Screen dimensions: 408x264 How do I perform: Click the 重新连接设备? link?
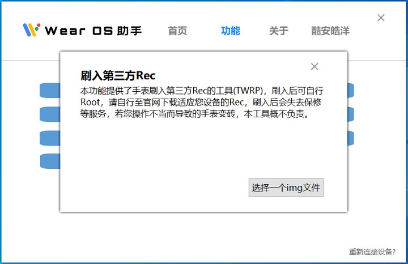372,252
